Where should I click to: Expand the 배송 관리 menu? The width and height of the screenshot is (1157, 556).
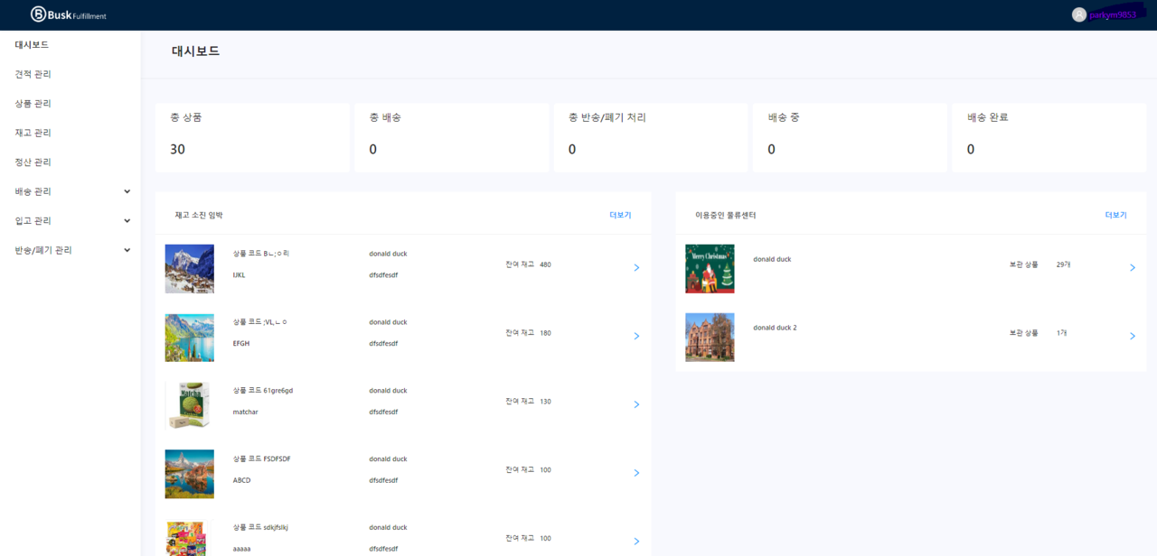click(x=127, y=191)
